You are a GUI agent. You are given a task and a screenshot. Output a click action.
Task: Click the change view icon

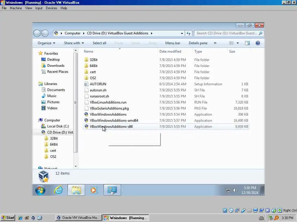231,43
